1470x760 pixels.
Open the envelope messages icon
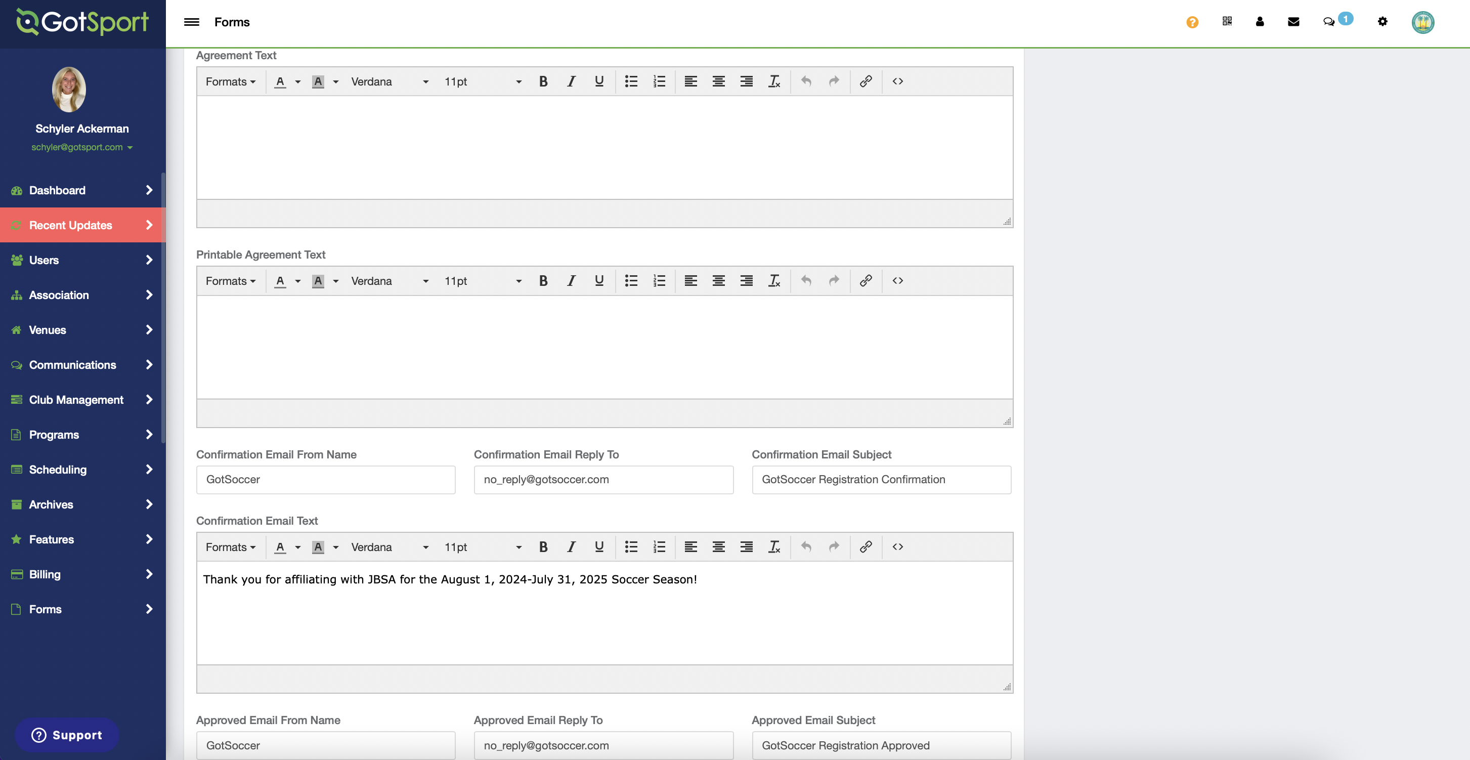(x=1293, y=22)
